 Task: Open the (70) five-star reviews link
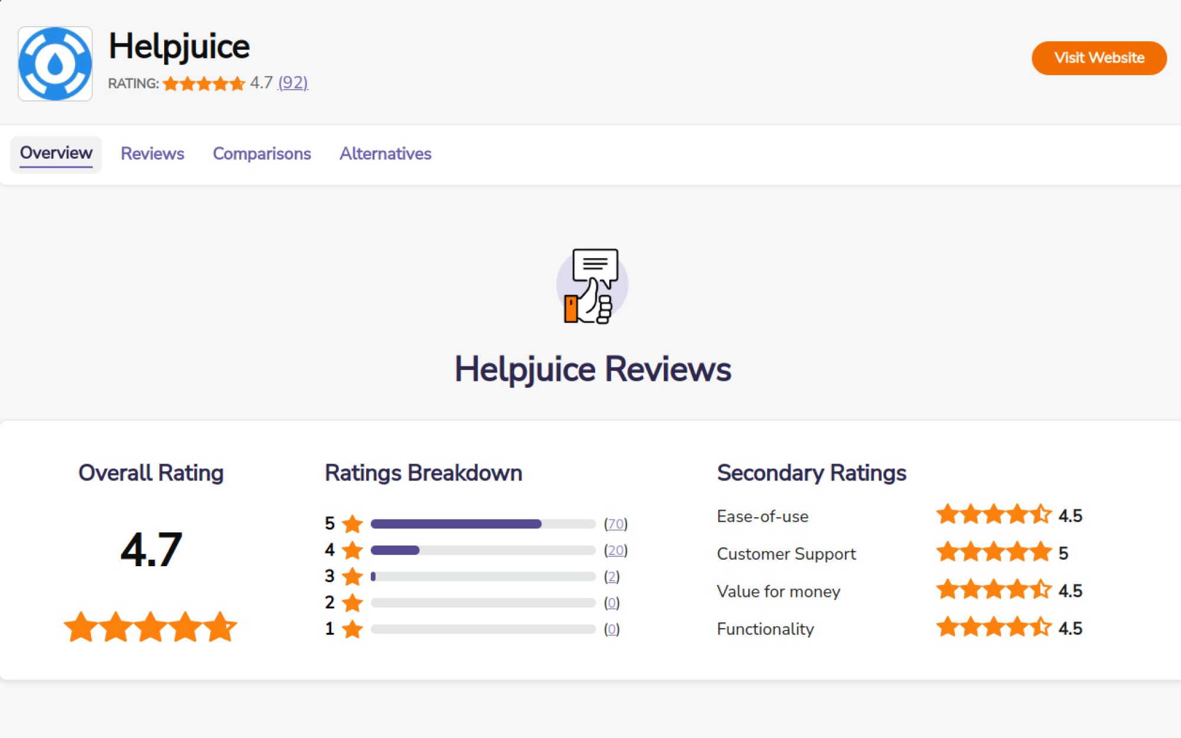[615, 524]
